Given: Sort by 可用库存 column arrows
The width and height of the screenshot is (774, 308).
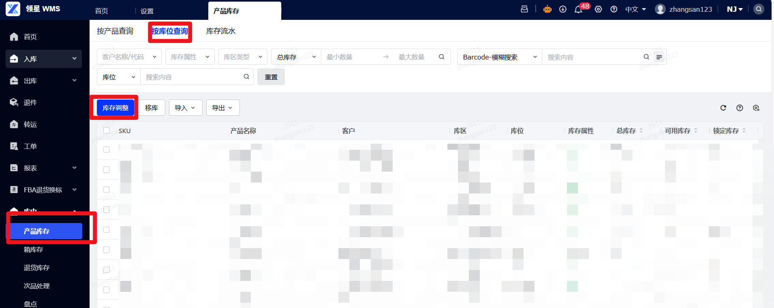Looking at the screenshot, I should 696,130.
